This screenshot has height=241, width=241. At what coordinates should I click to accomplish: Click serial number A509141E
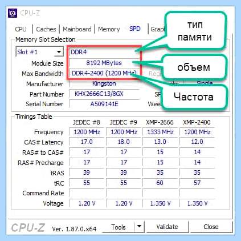pos(104,104)
